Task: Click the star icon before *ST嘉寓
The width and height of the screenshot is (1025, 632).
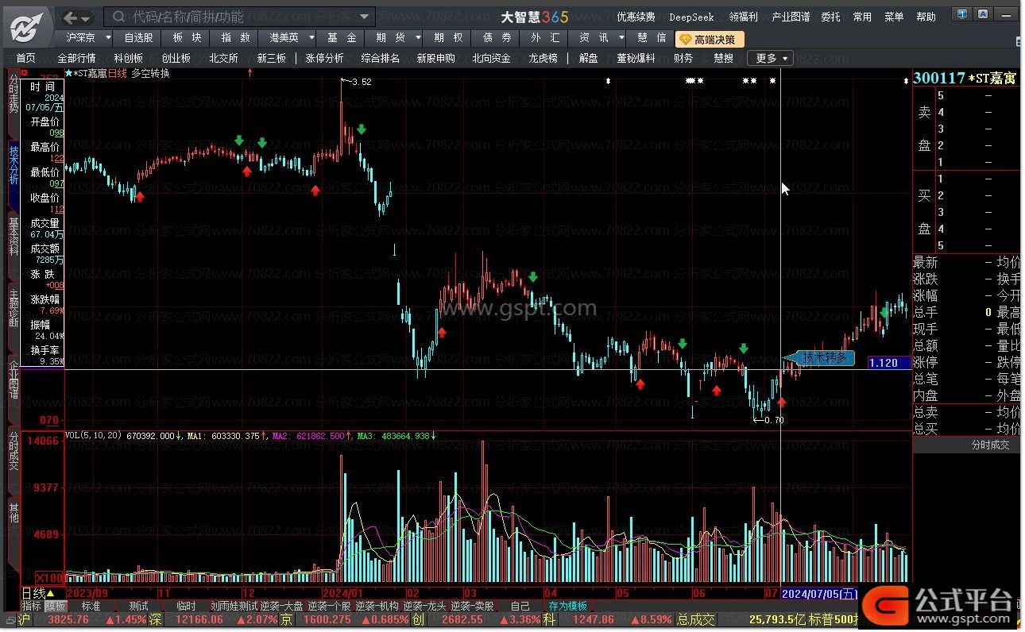Action: 68,73
